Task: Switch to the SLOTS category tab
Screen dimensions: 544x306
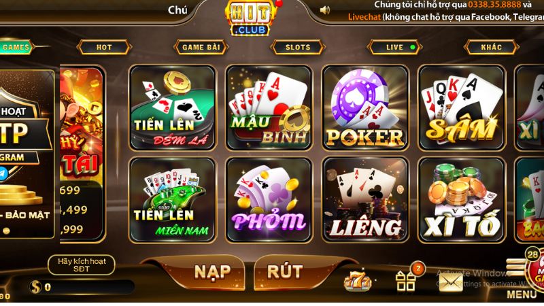Action: tap(298, 47)
